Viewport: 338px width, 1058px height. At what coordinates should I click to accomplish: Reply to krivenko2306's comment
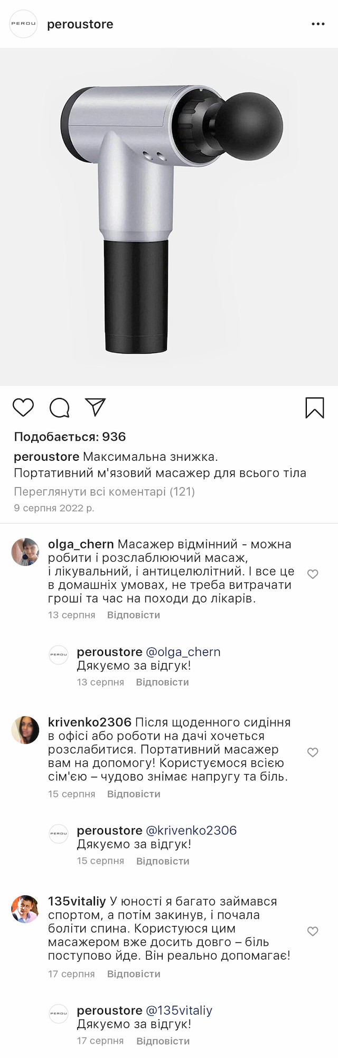(x=133, y=794)
